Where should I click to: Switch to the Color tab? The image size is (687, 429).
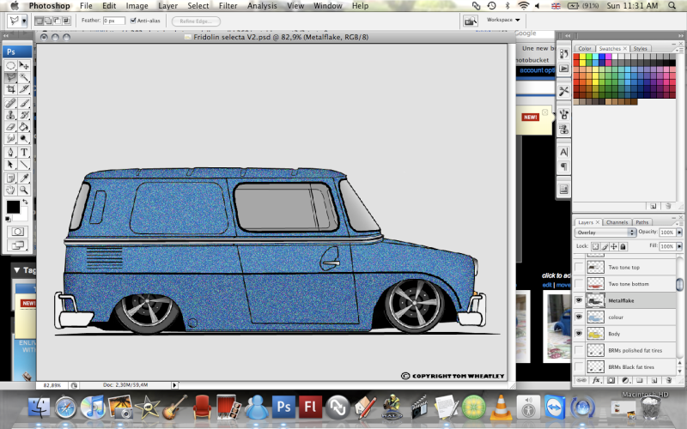point(585,49)
